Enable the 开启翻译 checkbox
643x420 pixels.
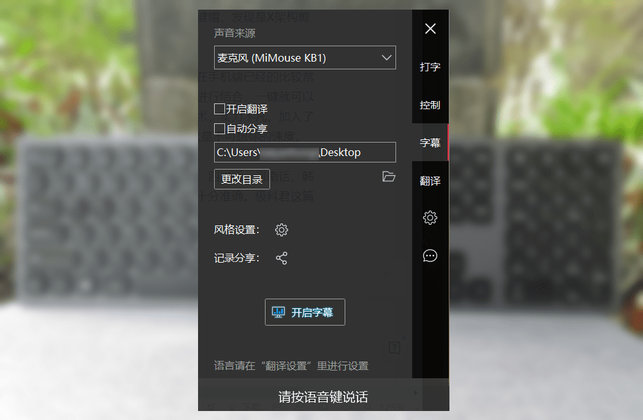click(x=219, y=109)
